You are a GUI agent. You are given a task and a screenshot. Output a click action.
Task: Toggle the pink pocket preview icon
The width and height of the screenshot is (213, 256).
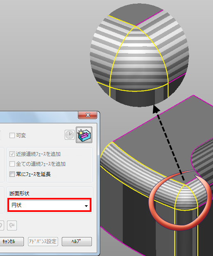click(x=84, y=135)
